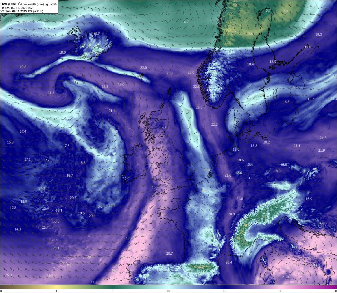Click the 21.1 value label
The height and width of the screenshot is (293, 337).
click(297, 146)
